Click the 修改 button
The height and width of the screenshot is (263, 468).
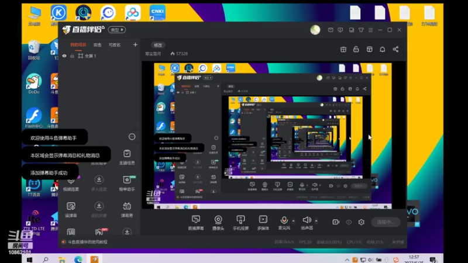tap(158, 45)
